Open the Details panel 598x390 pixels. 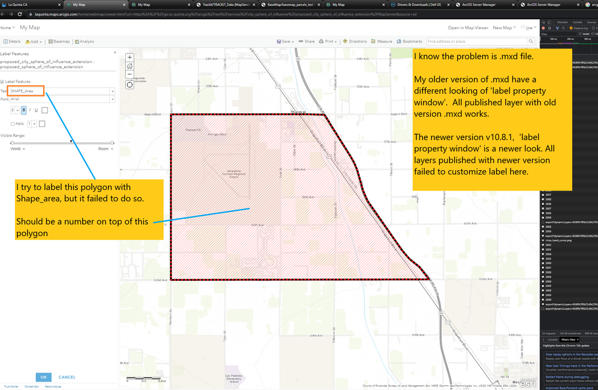[x=12, y=41]
